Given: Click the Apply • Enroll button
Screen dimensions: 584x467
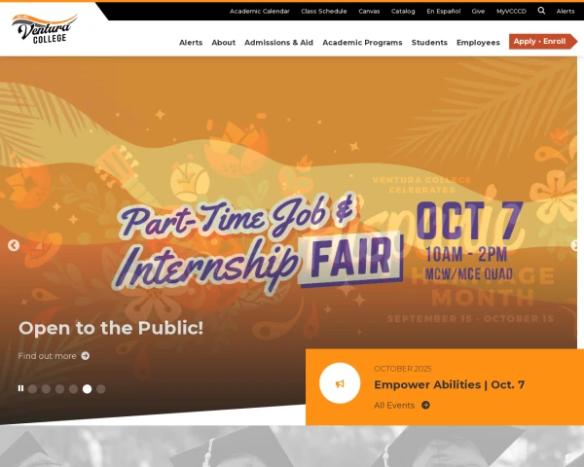Looking at the screenshot, I should (x=543, y=41).
